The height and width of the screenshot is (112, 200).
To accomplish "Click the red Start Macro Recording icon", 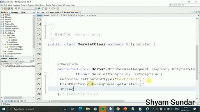I will pos(87,15).
